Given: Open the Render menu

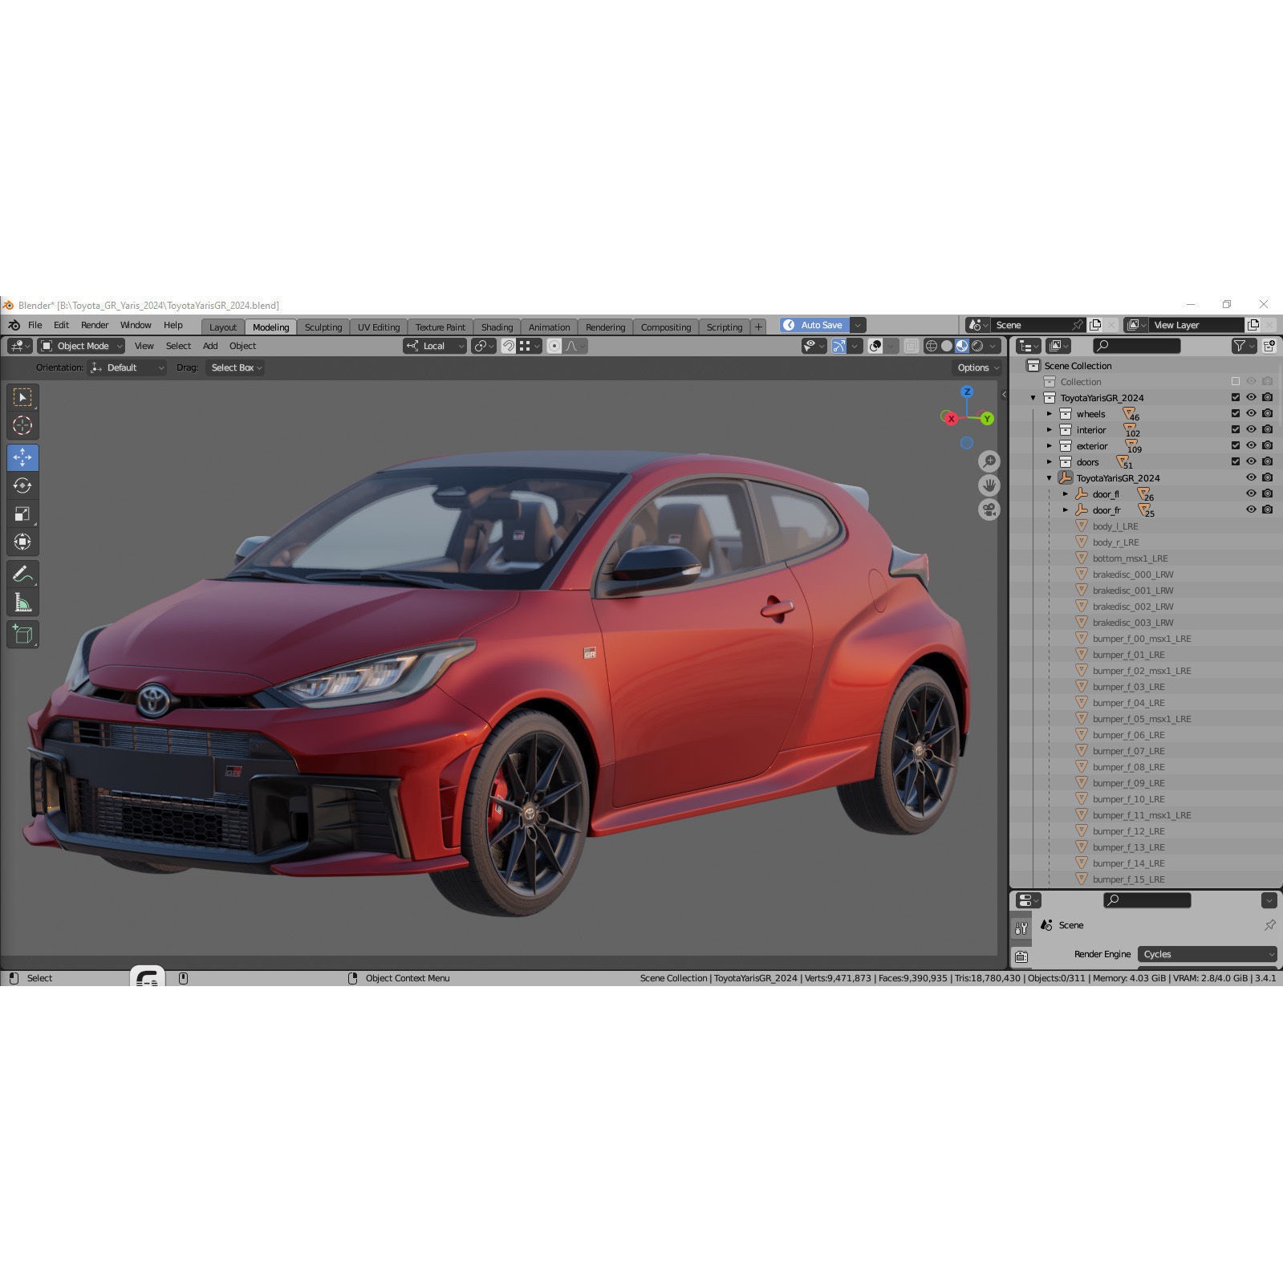Looking at the screenshot, I should click(95, 325).
